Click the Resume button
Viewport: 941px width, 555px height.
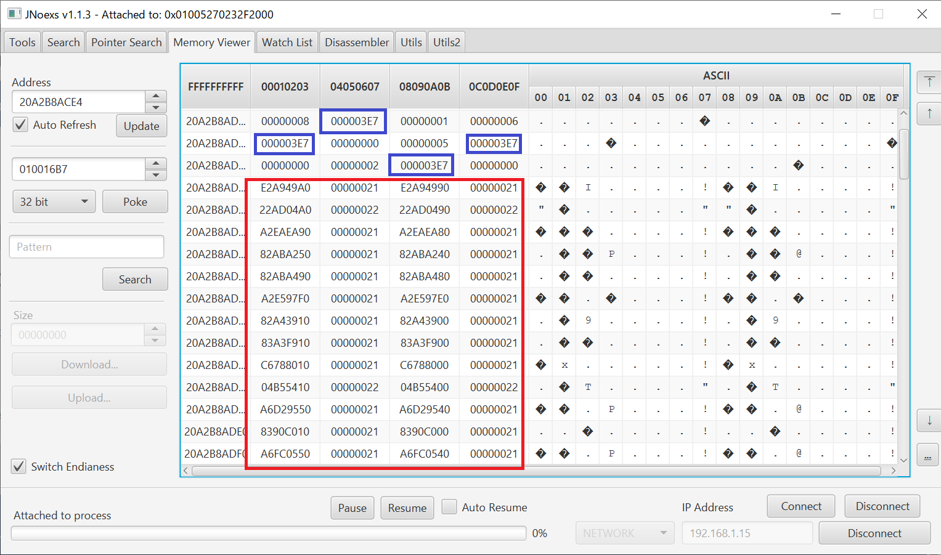[x=407, y=508]
